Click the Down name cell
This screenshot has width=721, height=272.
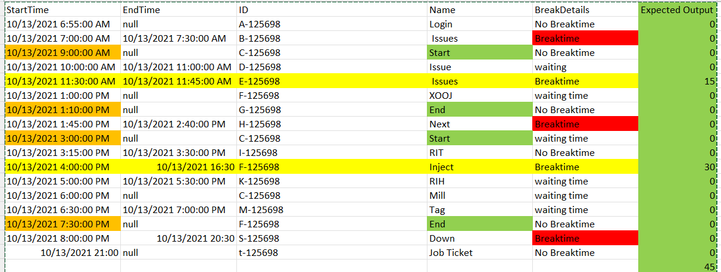pyautogui.click(x=480, y=239)
